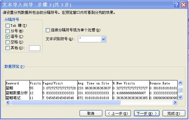The width and height of the screenshot is (189, 120).
Task: Select the % New Visits column header
Action: 124,83
